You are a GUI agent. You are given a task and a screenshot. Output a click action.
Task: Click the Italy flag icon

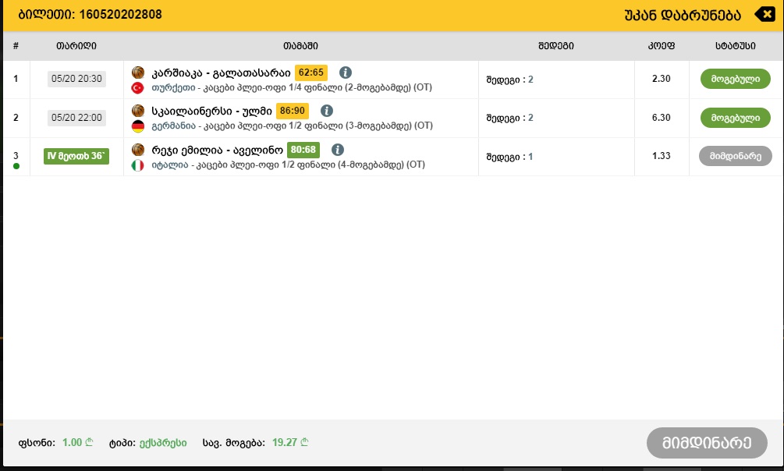[137, 165]
